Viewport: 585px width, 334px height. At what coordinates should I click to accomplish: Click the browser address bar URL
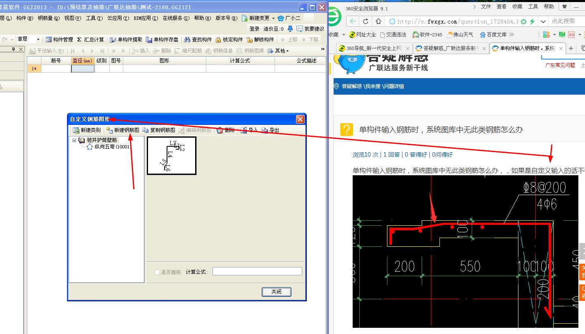pyautogui.click(x=458, y=21)
